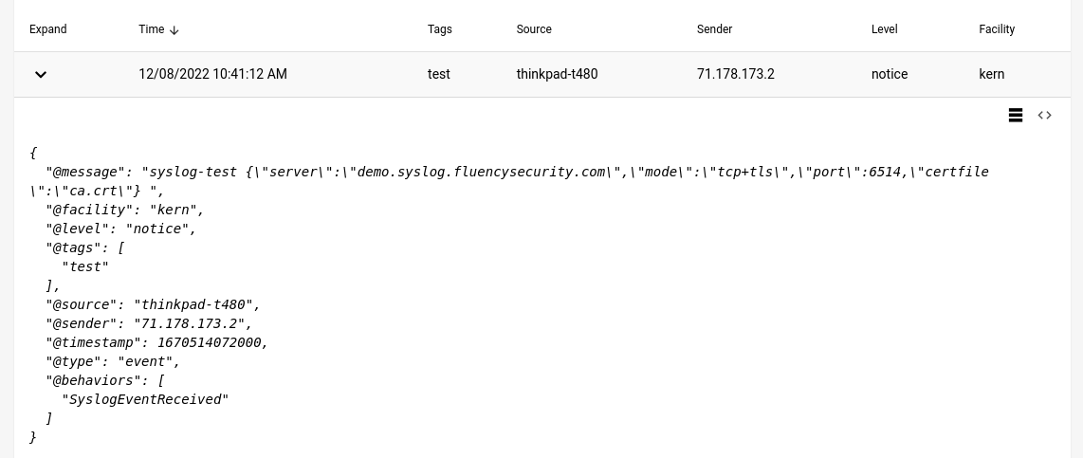Select the 12/08/2022 10:41:12 AM timestamp cell

212,74
